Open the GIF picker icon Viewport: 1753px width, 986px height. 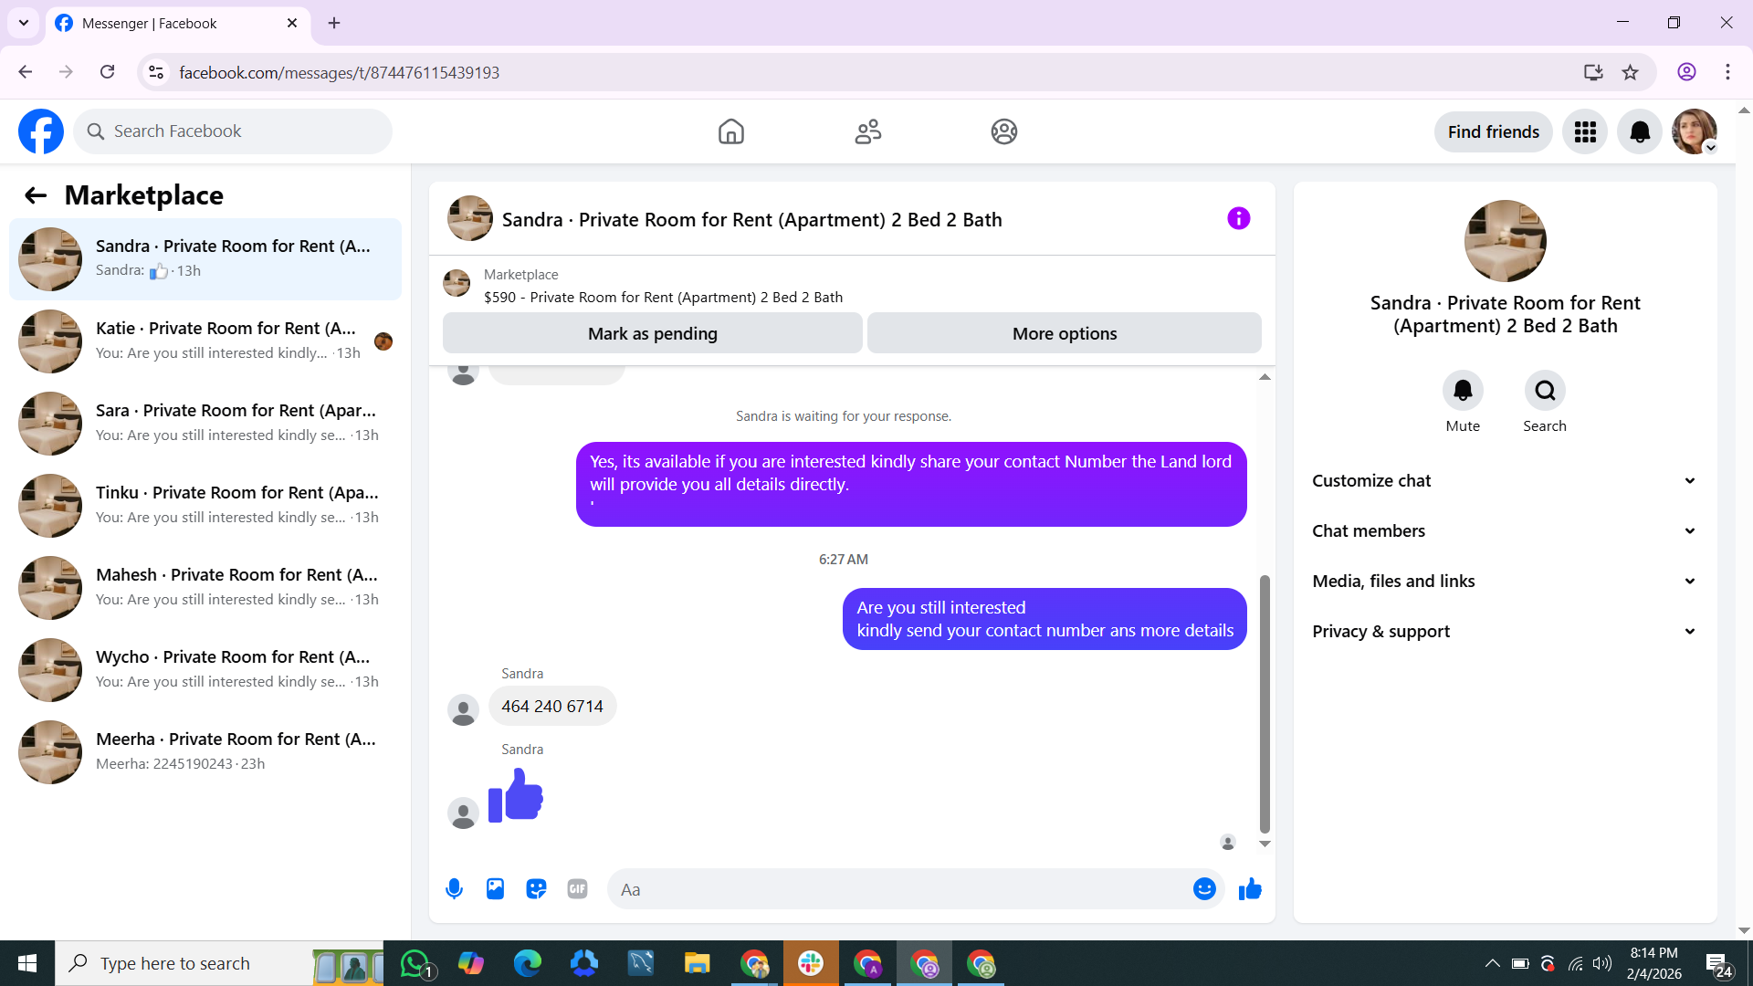coord(577,889)
